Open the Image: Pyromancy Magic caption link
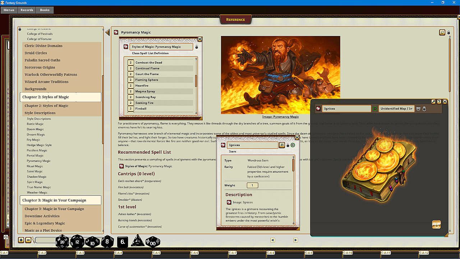 coord(280,117)
